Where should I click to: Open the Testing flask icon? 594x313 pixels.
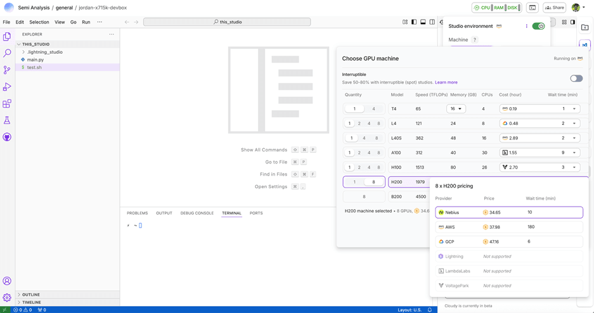click(7, 120)
